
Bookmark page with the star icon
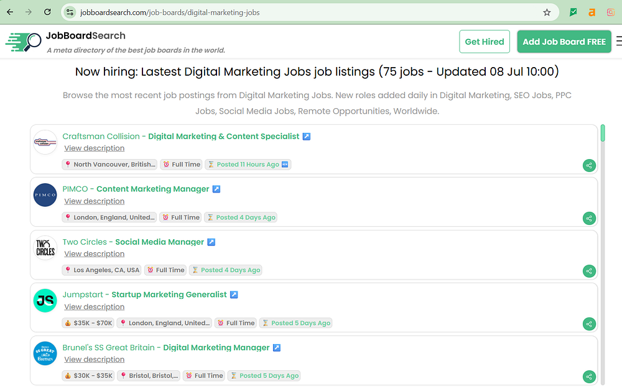click(547, 12)
